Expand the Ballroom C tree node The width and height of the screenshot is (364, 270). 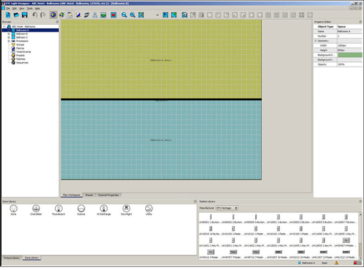tap(8, 37)
